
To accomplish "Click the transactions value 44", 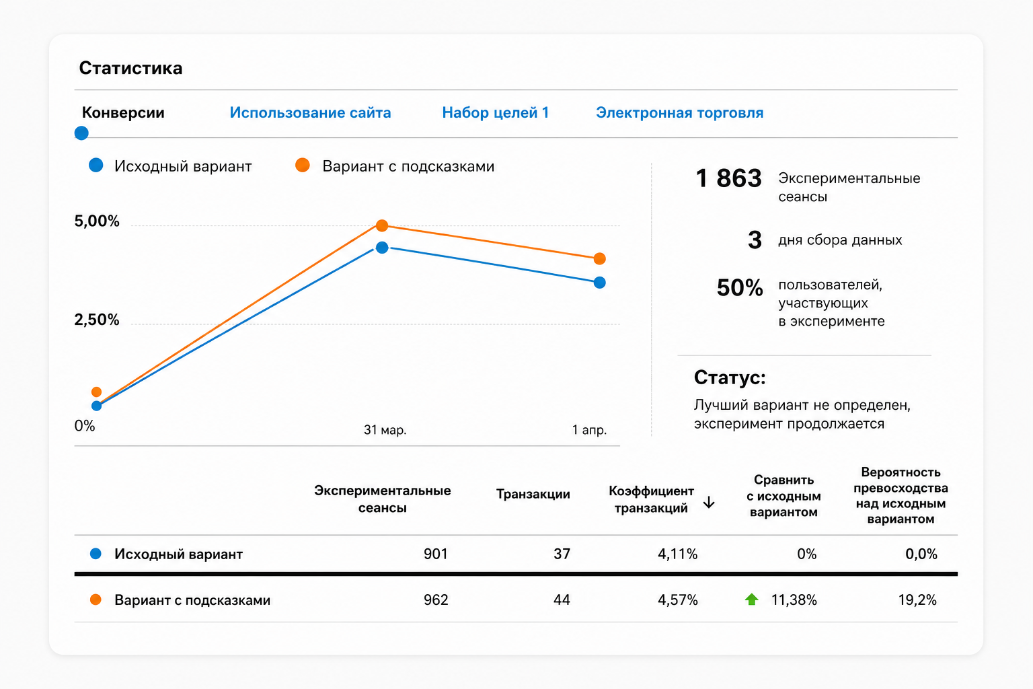I will click(562, 600).
